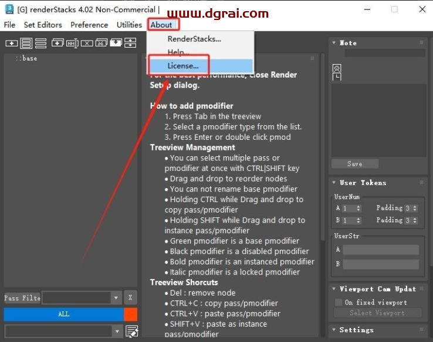Click the rename NM icon
The height and width of the screenshot is (342, 433).
72,43
